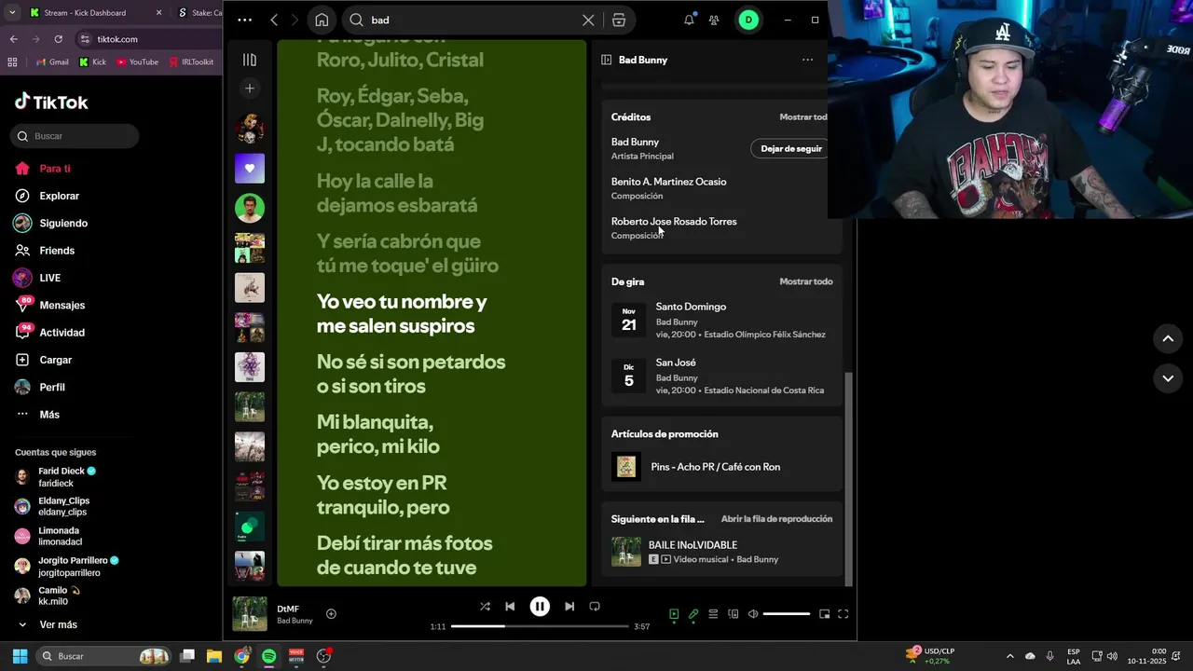
Task: Open YouTube bookmark in browser
Action: (x=137, y=62)
